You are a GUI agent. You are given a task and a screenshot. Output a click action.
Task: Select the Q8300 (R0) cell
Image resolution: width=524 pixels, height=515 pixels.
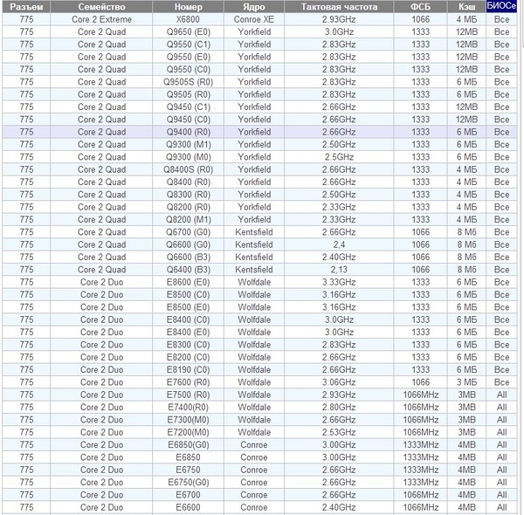[188, 195]
